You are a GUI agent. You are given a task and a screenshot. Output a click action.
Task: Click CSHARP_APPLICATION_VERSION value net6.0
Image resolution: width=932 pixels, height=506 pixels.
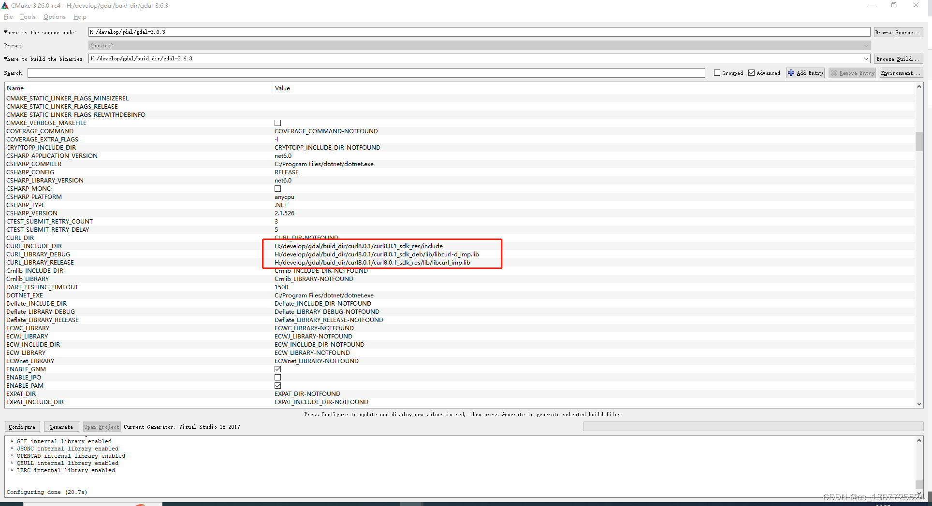point(283,156)
